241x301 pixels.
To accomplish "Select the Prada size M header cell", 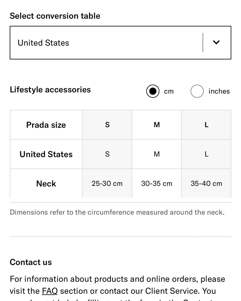I will [x=157, y=125].
